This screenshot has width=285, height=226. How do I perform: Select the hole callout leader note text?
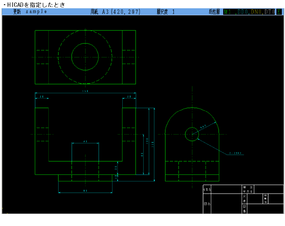point(235,153)
